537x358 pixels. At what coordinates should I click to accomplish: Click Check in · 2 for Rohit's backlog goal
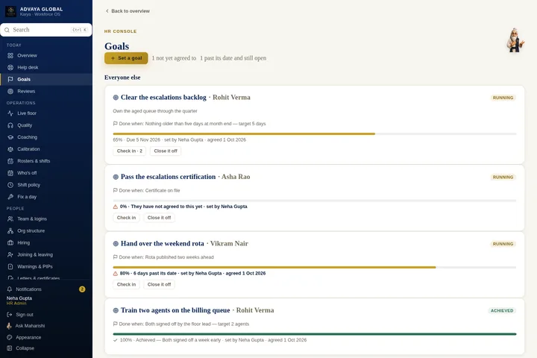click(130, 151)
